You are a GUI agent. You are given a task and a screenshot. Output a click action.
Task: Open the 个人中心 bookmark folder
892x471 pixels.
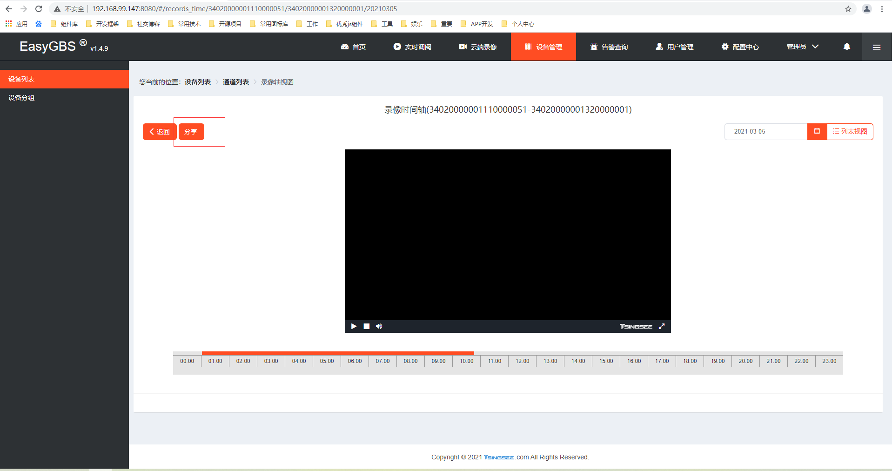[518, 24]
